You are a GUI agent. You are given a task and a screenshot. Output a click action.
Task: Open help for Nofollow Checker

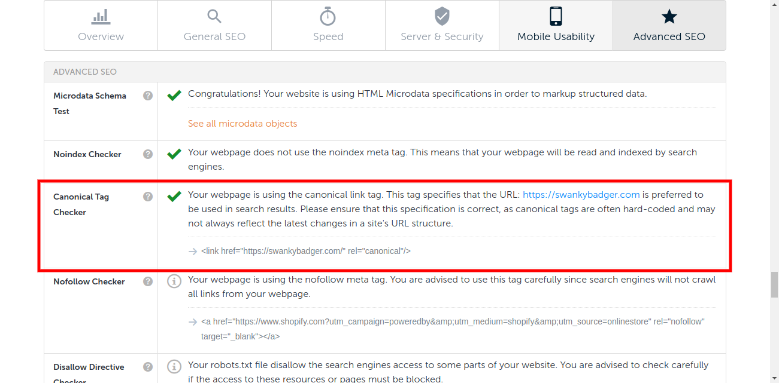click(148, 281)
